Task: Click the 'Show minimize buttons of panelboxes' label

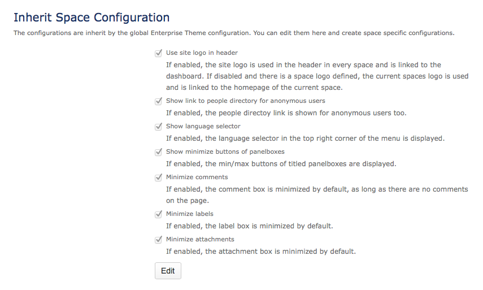Action: click(225, 152)
